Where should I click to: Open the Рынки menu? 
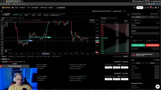click(x=17, y=8)
